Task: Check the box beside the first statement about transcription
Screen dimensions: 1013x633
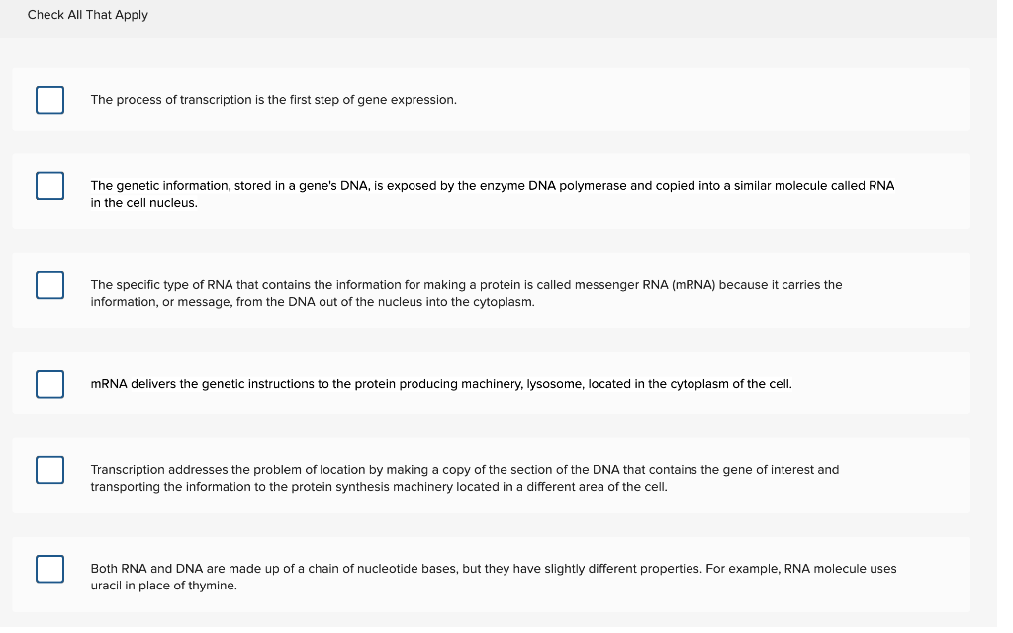Action: tap(49, 100)
